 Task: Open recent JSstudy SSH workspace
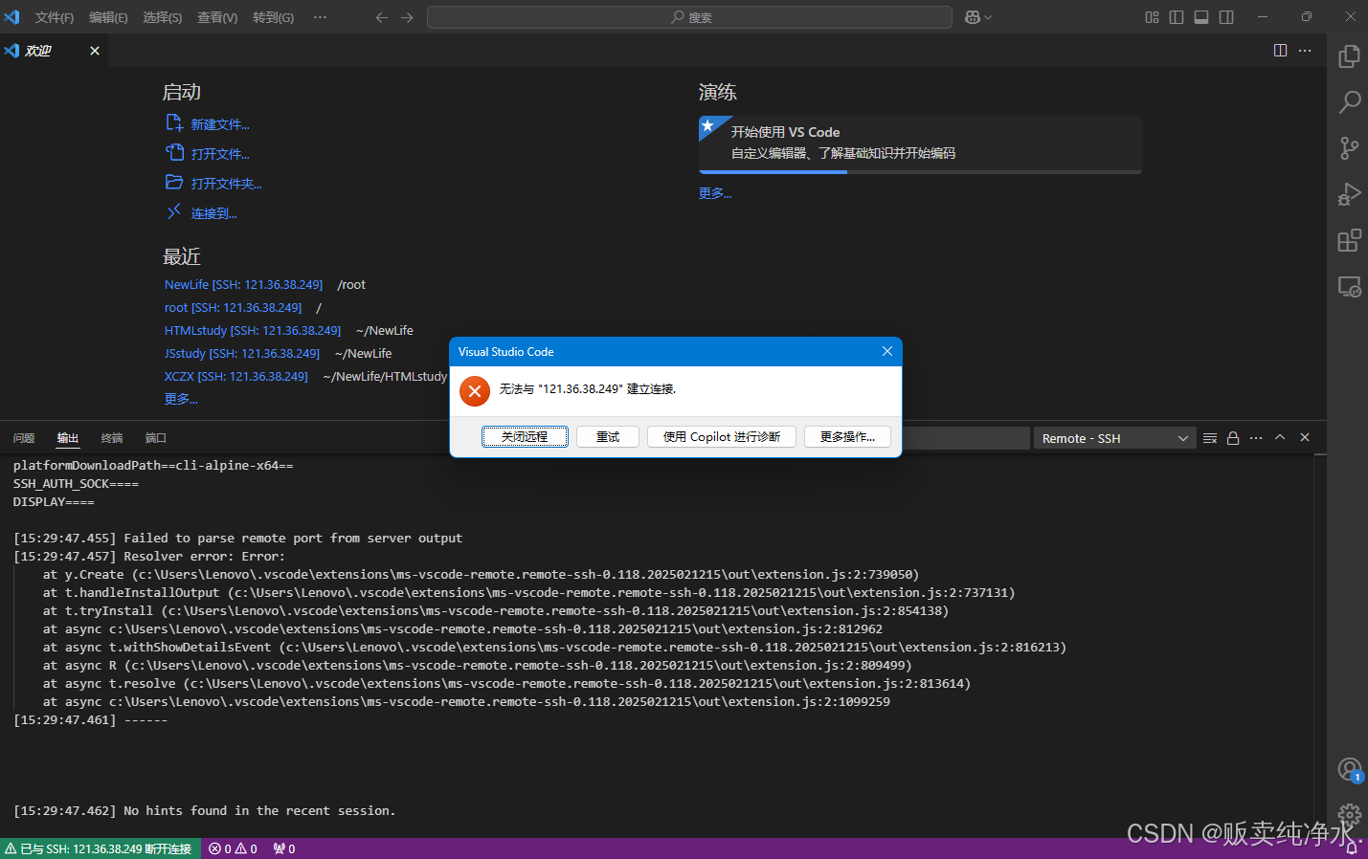click(242, 354)
